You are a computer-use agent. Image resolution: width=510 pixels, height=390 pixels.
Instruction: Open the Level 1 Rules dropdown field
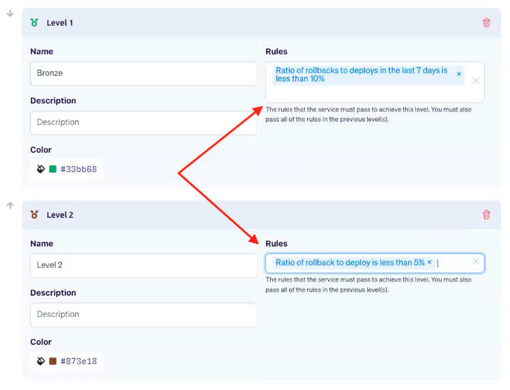[375, 82]
